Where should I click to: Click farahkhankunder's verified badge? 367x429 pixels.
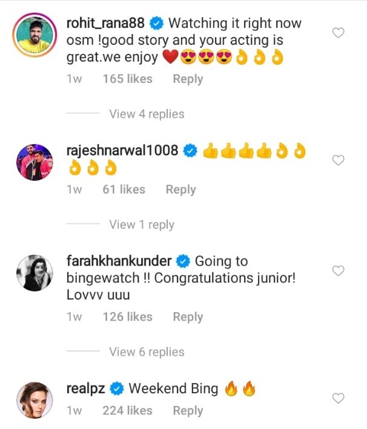click(183, 261)
